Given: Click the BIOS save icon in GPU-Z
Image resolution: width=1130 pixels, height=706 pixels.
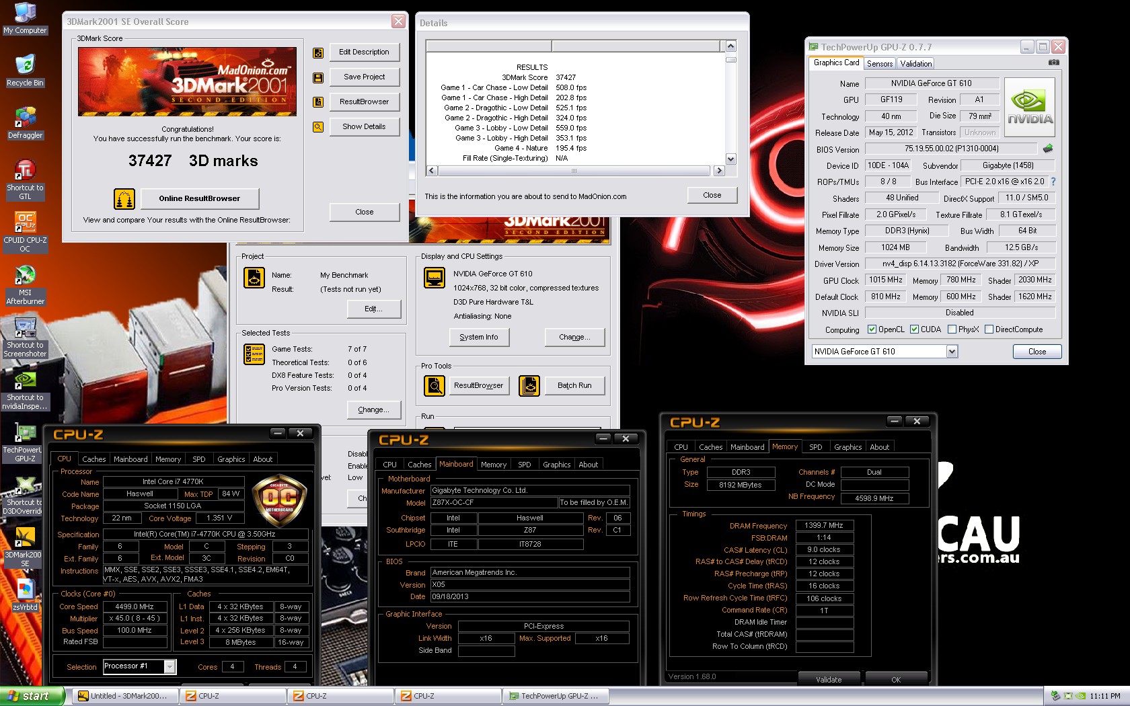Looking at the screenshot, I should coord(1047,149).
